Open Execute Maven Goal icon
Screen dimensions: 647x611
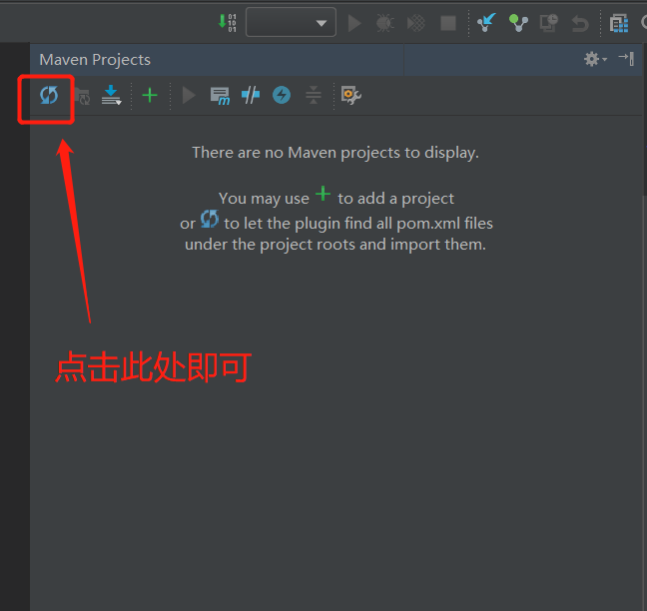[220, 96]
